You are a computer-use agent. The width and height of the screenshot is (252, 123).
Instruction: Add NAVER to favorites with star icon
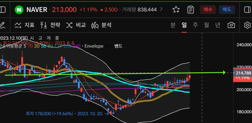point(176,10)
